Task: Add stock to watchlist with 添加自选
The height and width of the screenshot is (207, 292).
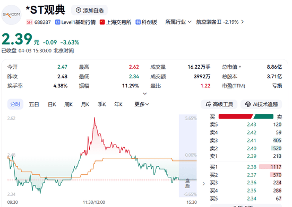Action: (x=89, y=10)
